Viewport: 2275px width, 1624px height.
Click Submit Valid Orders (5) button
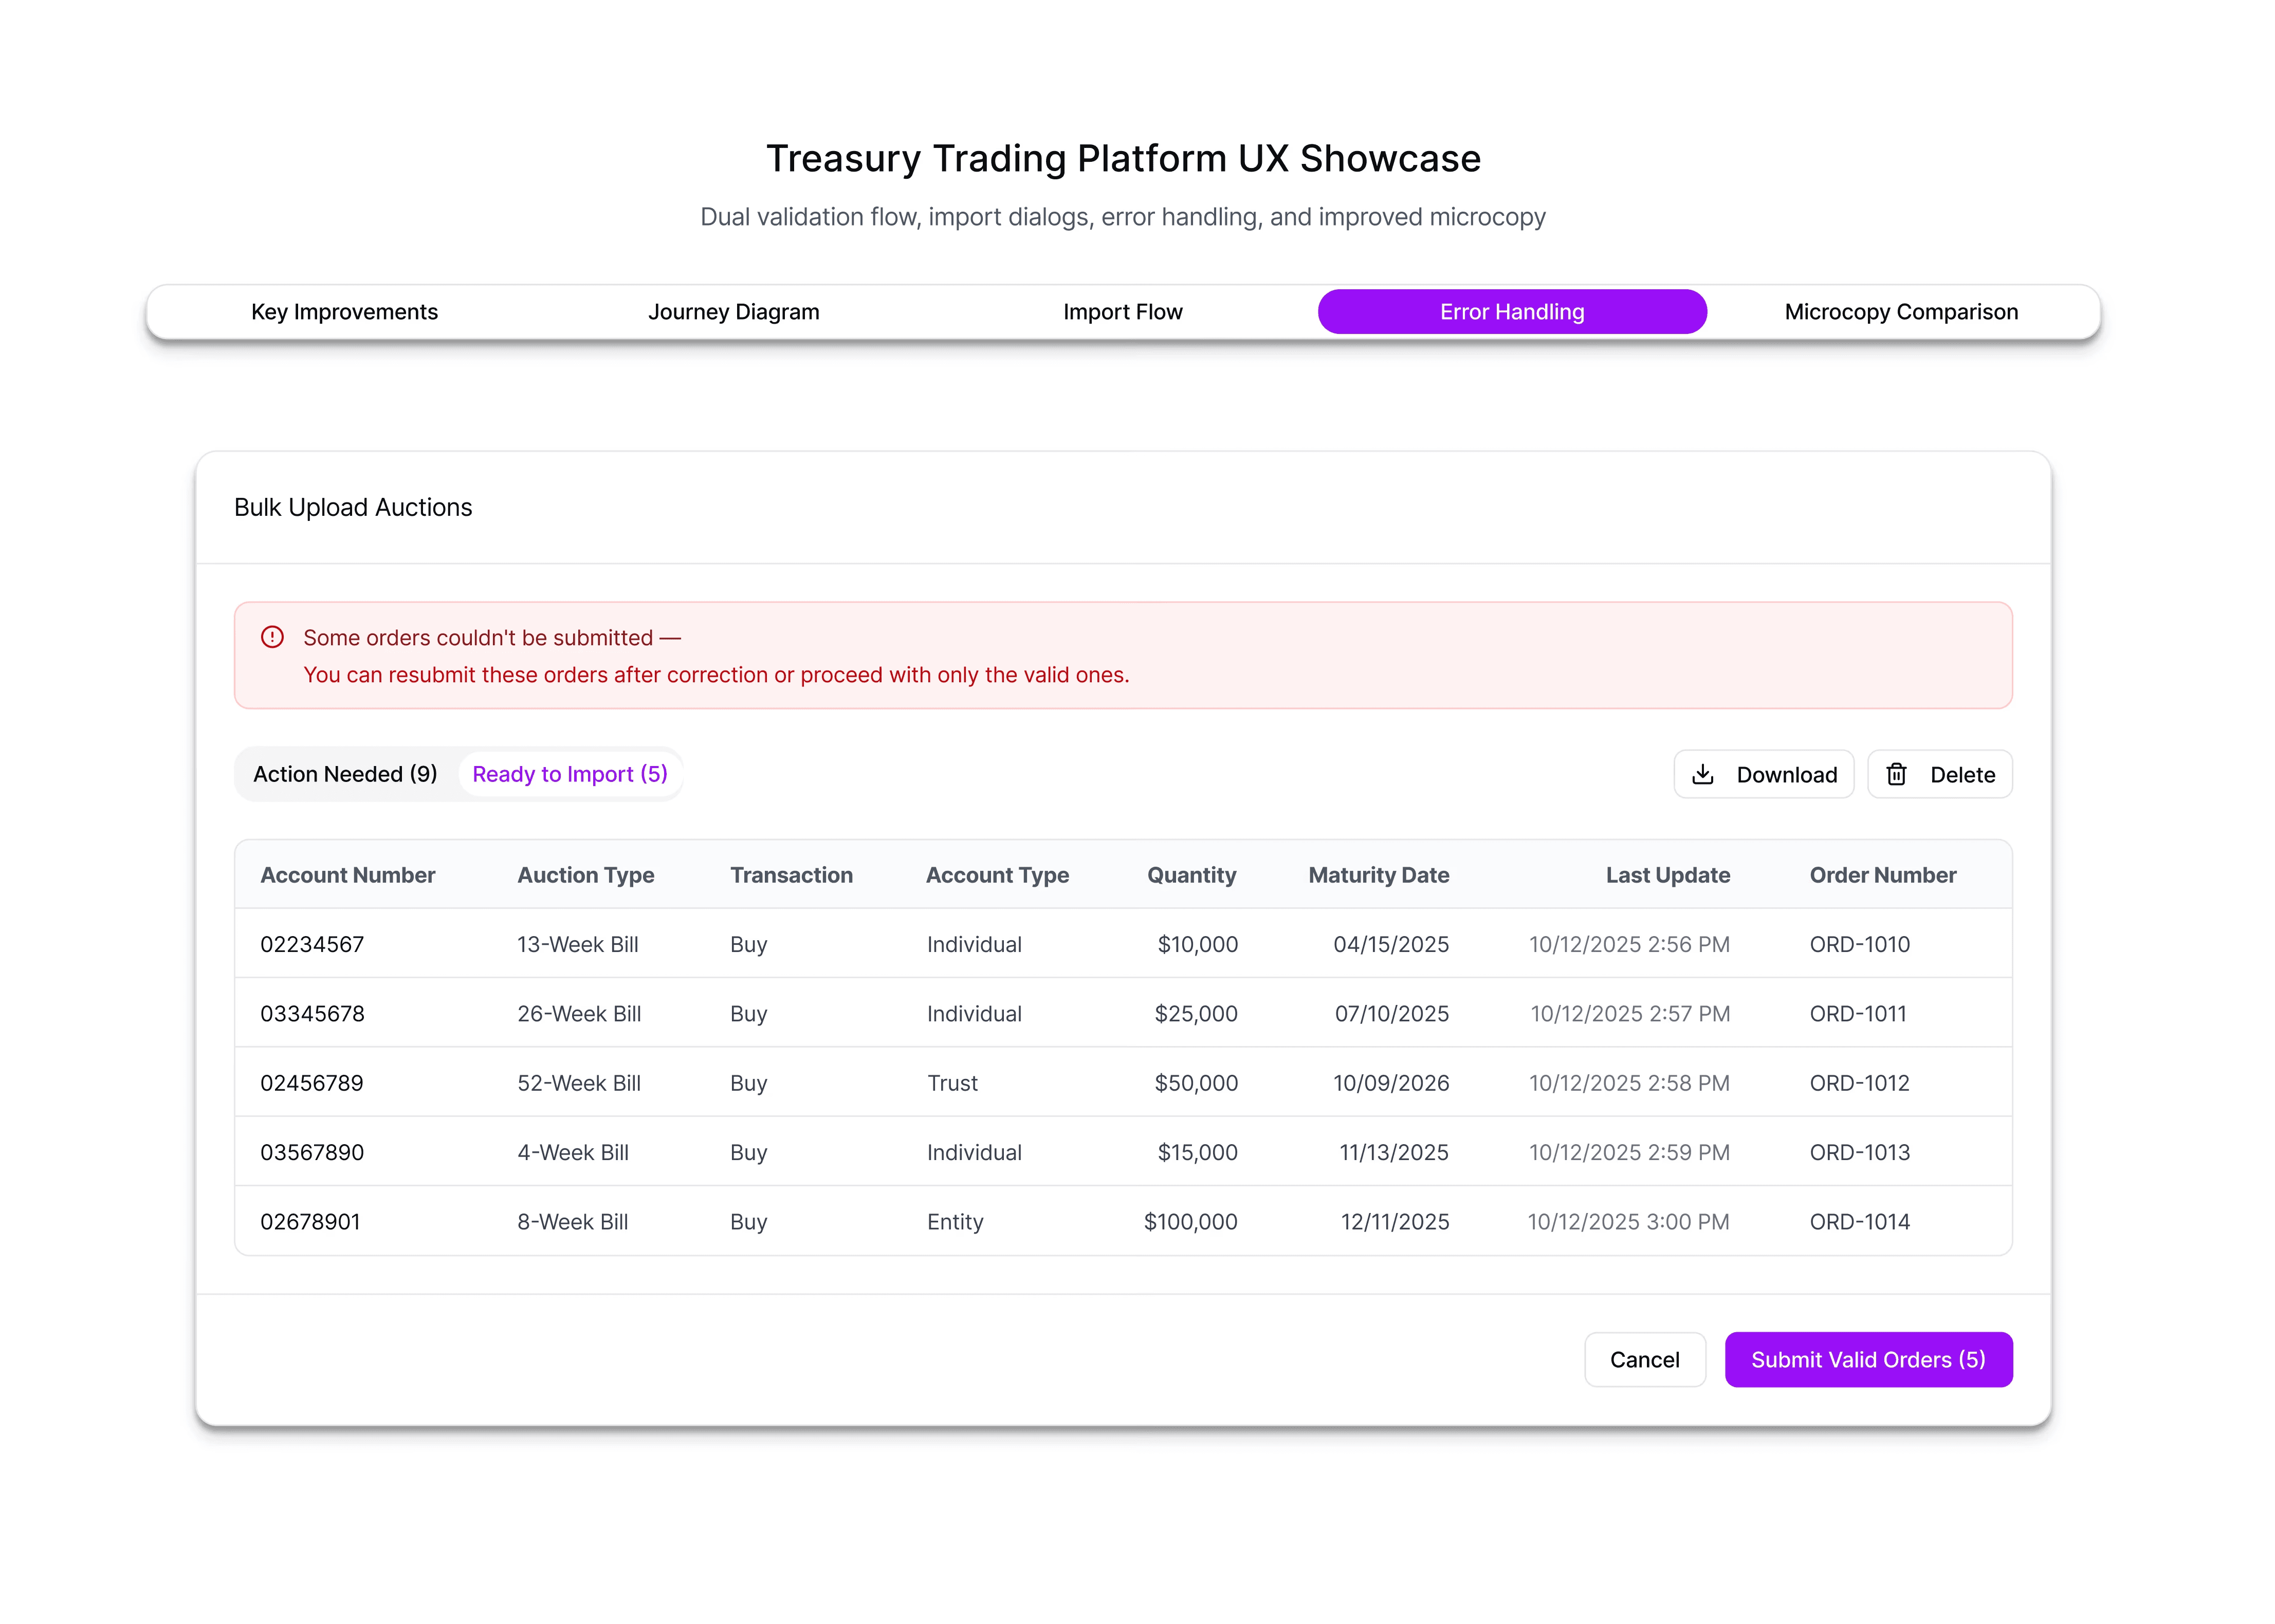[1867, 1360]
